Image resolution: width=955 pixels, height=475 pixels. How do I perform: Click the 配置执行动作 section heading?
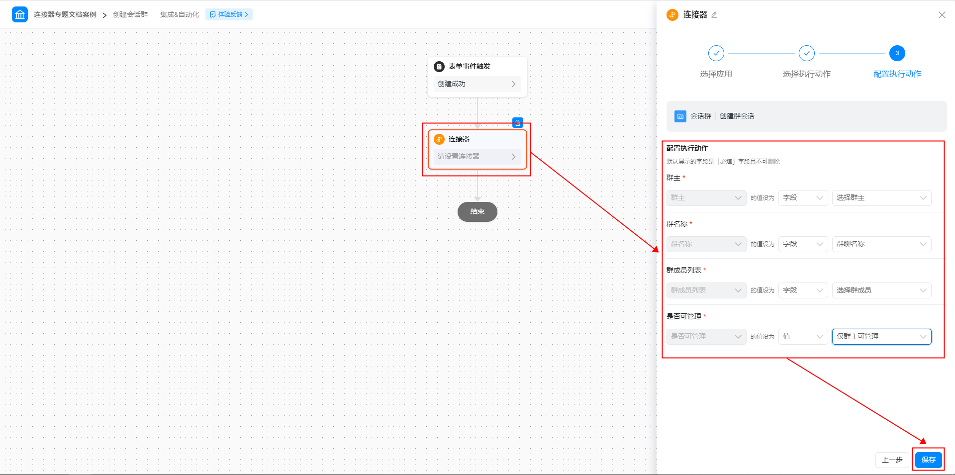(x=687, y=148)
